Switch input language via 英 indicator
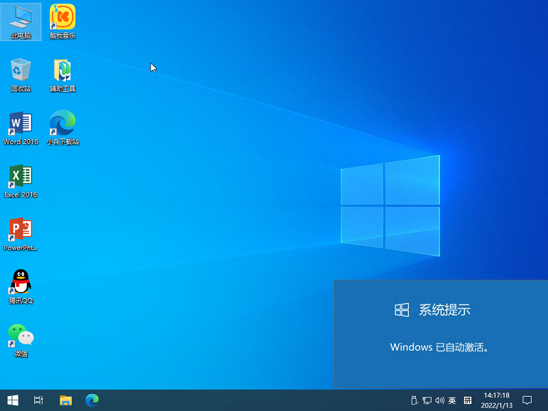The width and height of the screenshot is (548, 411). [452, 401]
